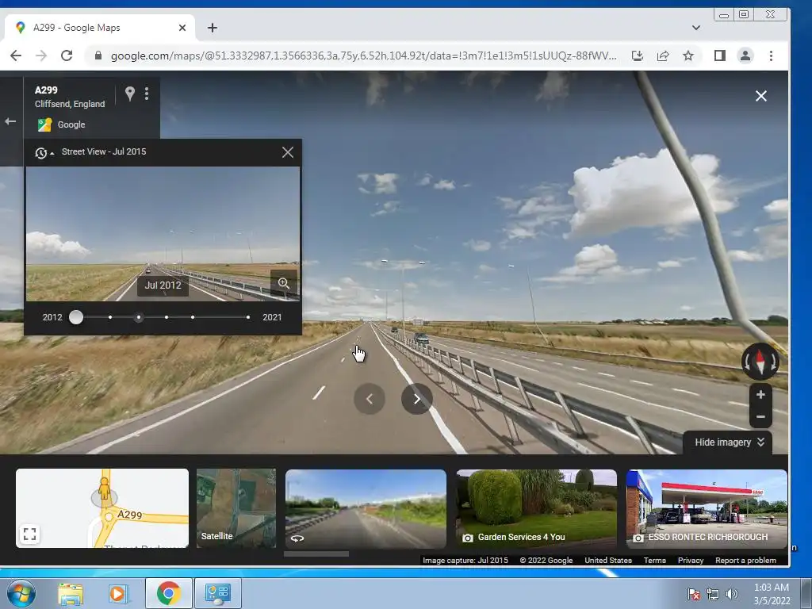
Task: Move forward with the right chevron button
Action: pos(417,399)
